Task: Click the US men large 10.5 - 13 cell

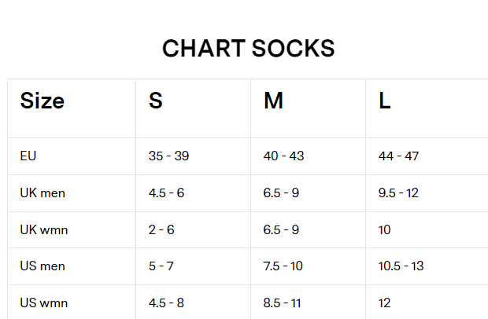Action: 401,266
